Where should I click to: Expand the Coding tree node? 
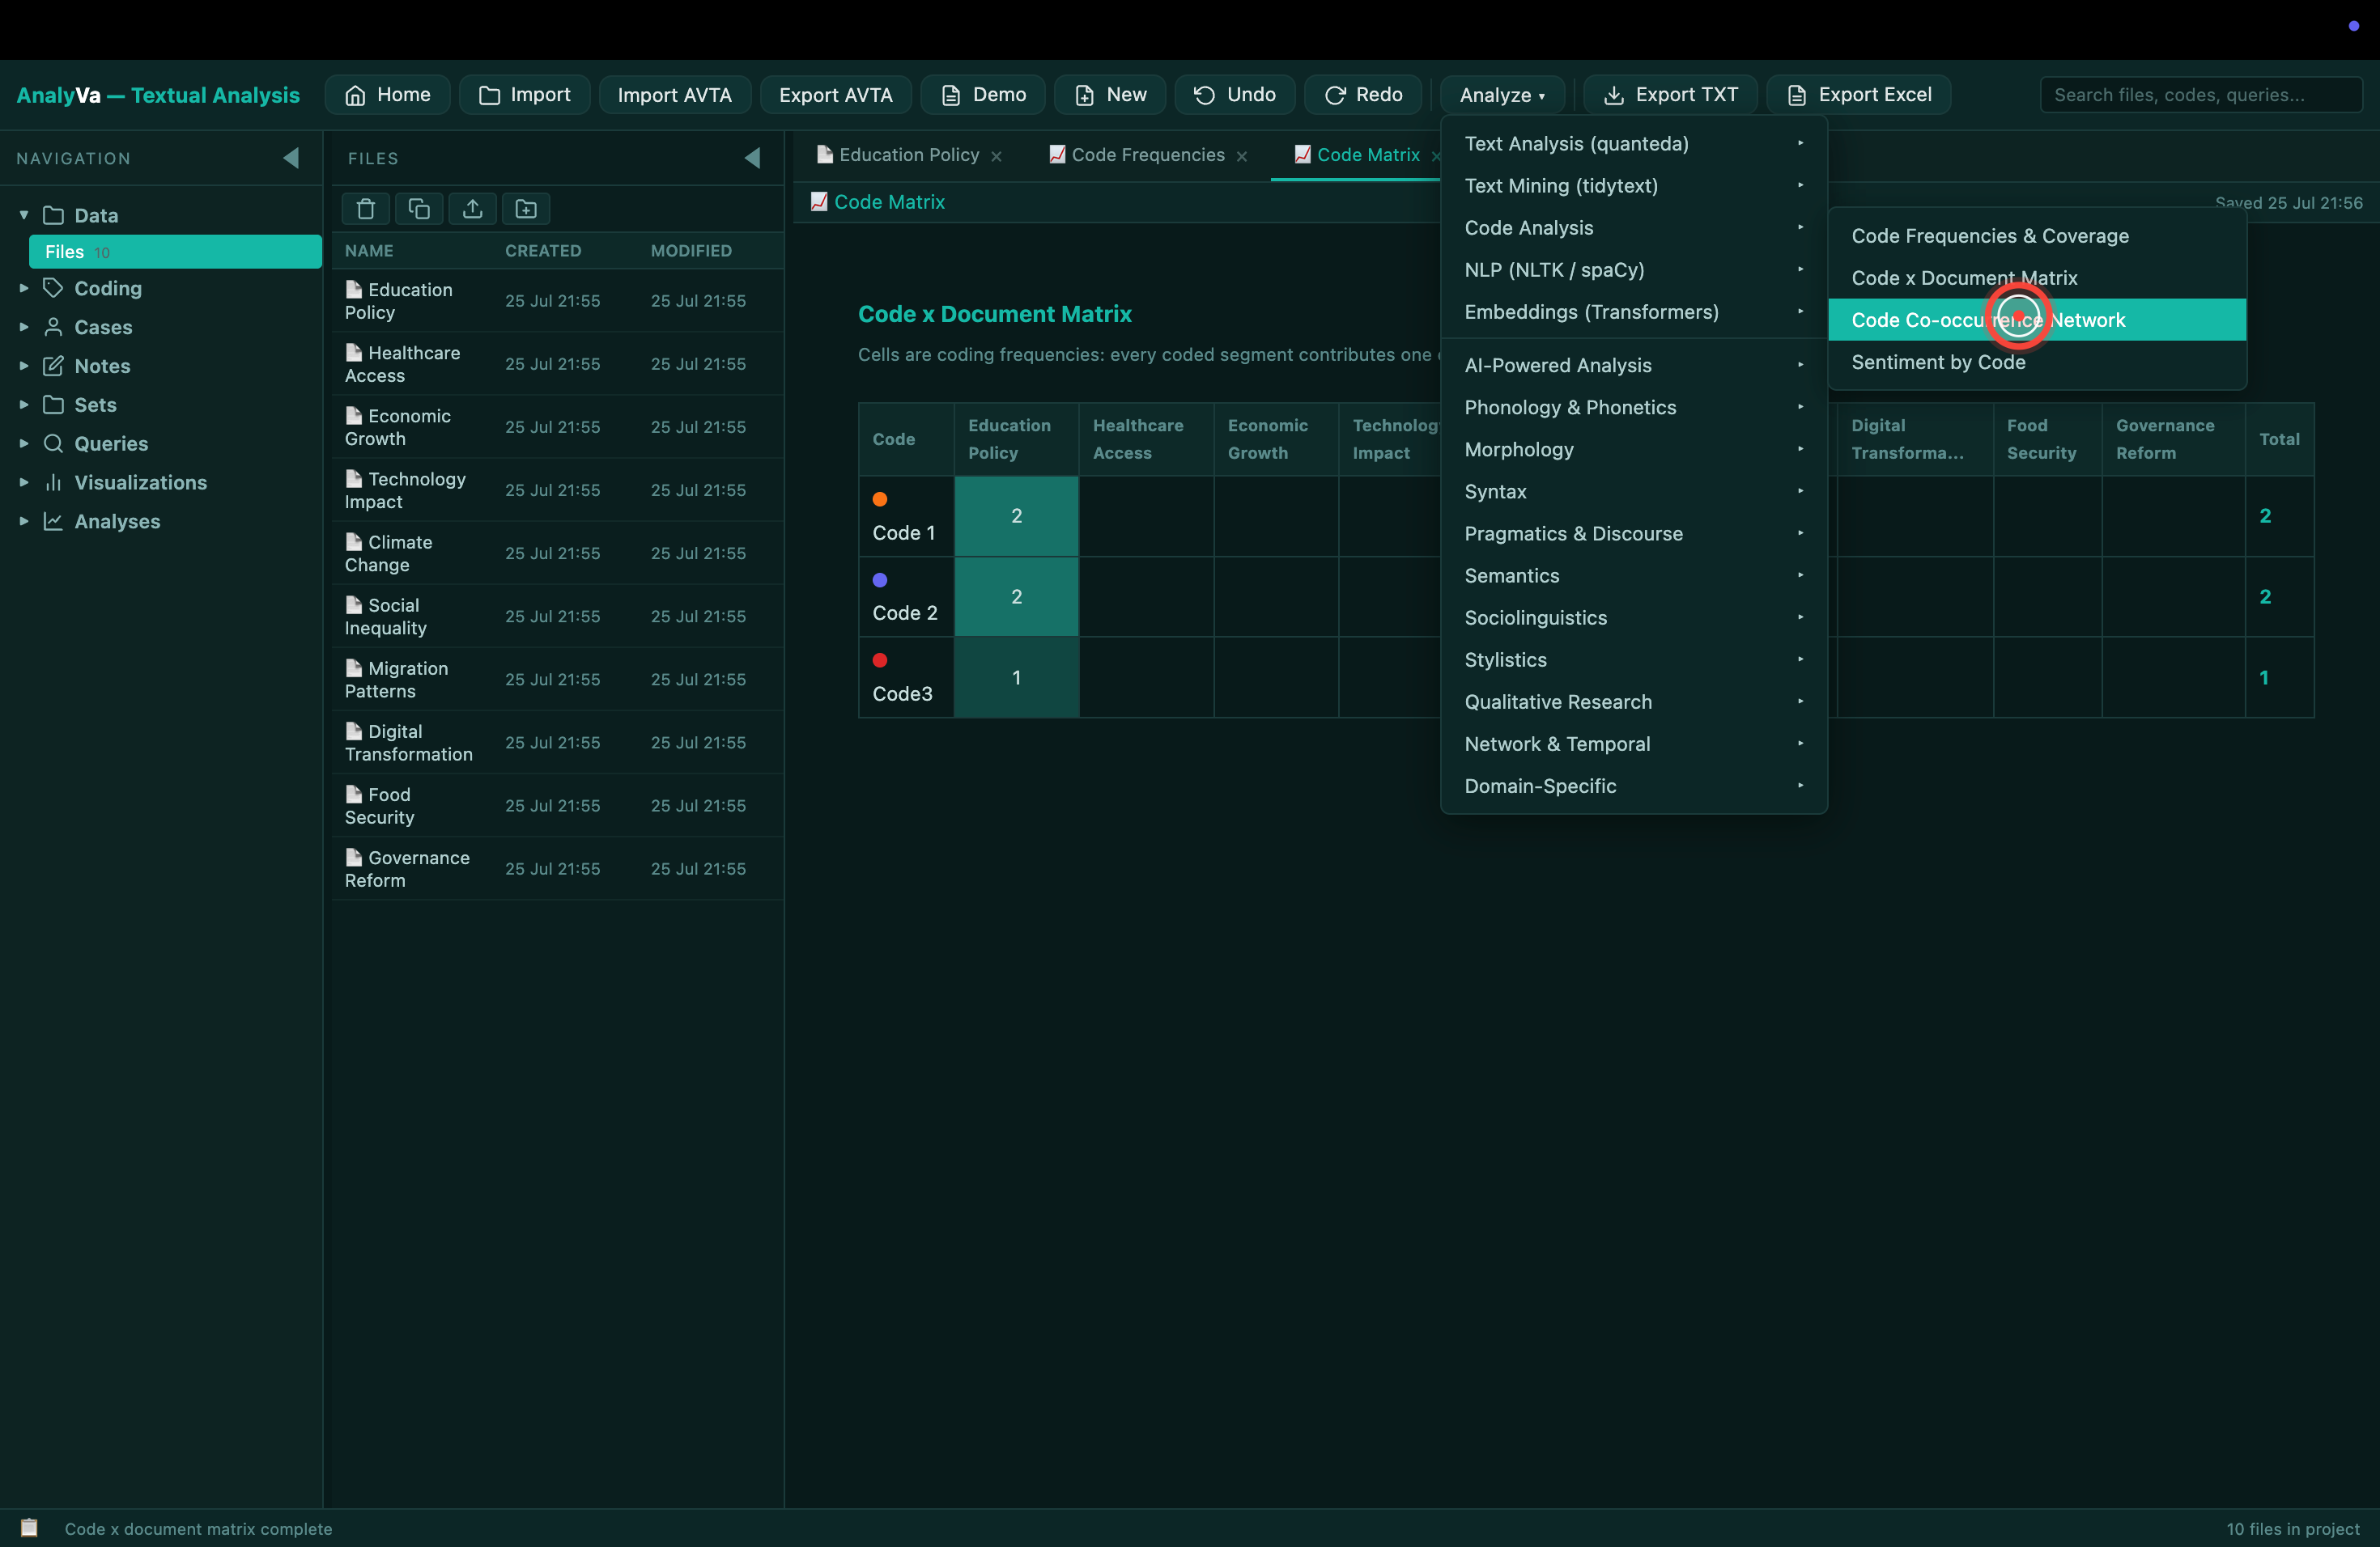[24, 288]
